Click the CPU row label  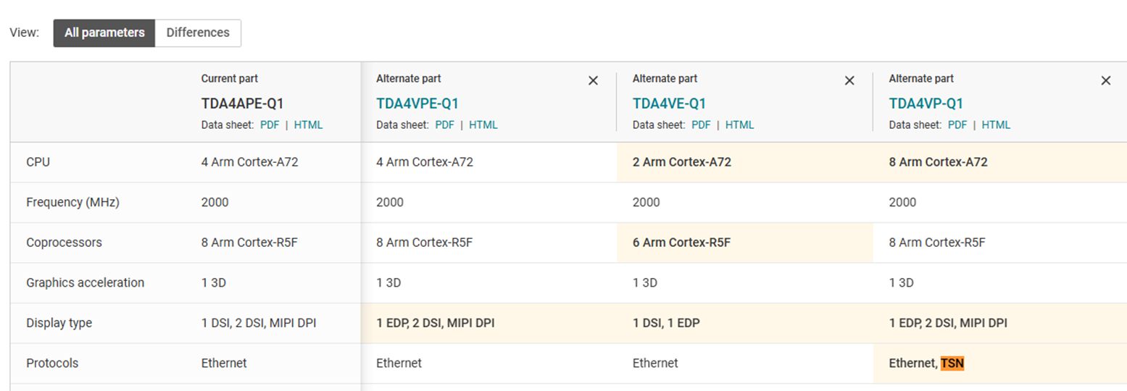point(38,162)
